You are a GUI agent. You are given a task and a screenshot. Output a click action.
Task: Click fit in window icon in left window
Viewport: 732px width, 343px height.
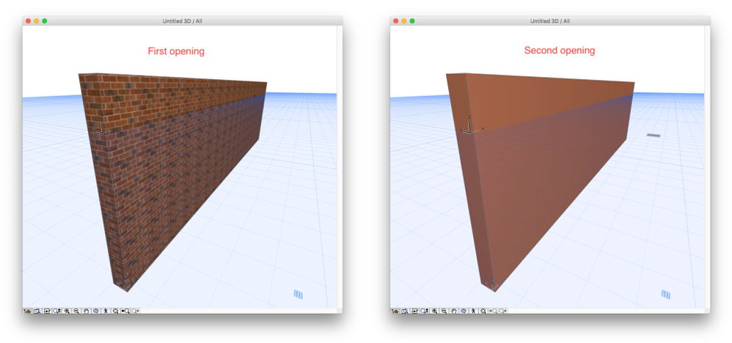[115, 311]
